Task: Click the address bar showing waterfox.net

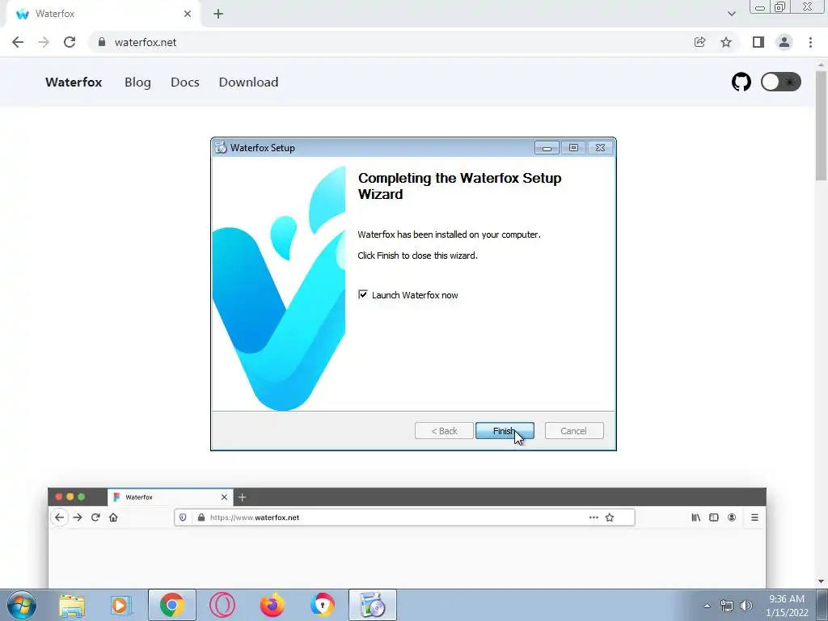Action: tap(391, 42)
